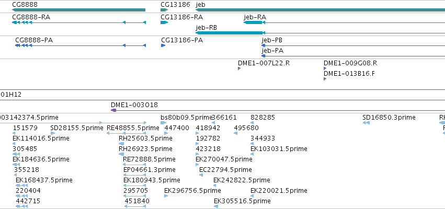Select the RH26923.5prime EST glyph
Screen dimensions: 445x209
[121, 154]
